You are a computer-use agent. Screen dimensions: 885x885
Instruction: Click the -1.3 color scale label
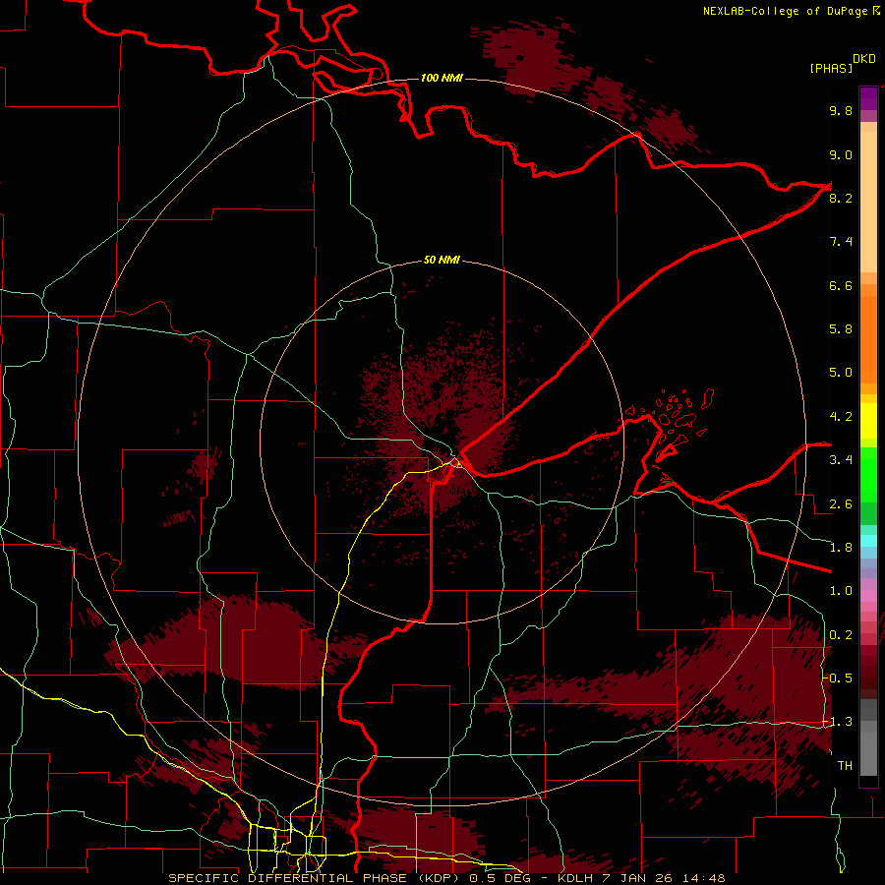(x=839, y=722)
